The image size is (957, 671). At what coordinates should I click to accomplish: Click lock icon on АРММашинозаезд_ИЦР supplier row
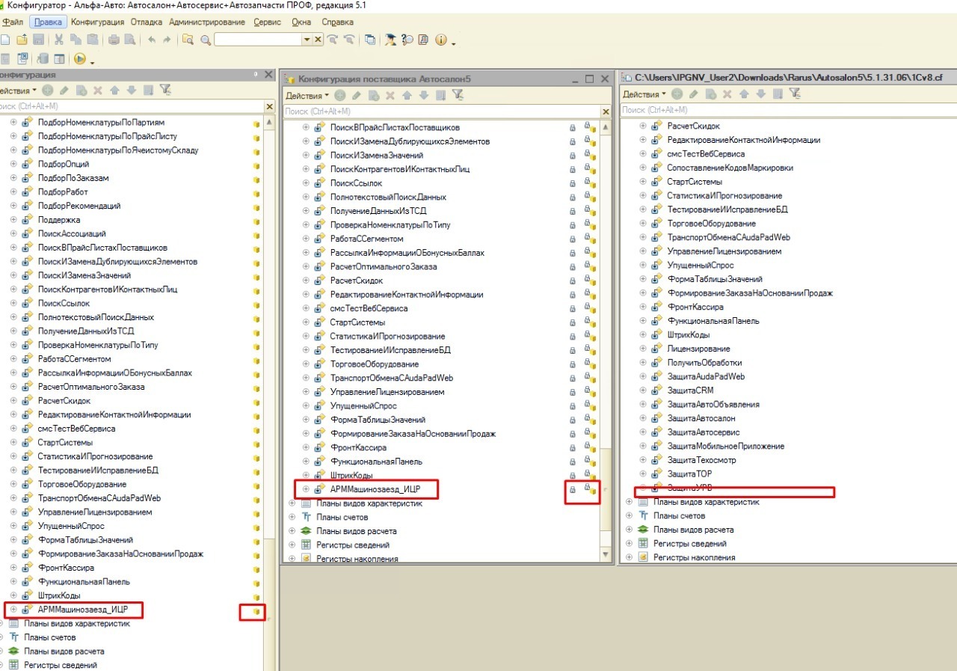coord(573,490)
